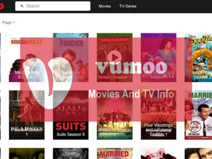Screen dimensions: 212x159
Task: Open the TV-Series menu item
Action: pyautogui.click(x=128, y=6)
